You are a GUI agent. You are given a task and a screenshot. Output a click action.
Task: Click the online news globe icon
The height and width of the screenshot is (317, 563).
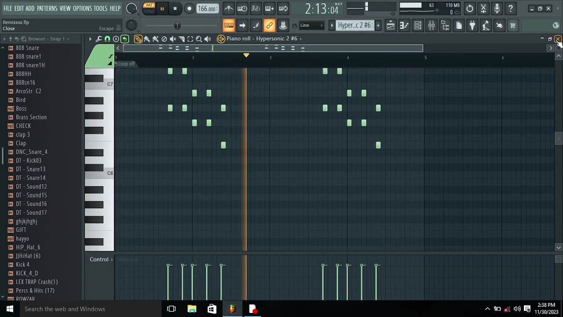pyautogui.click(x=556, y=26)
